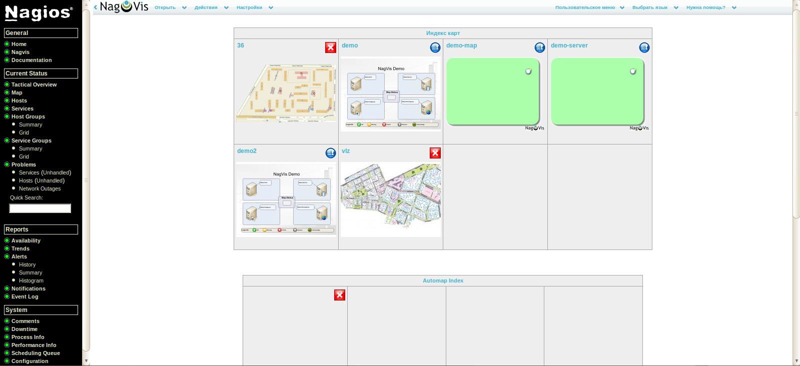The height and width of the screenshot is (366, 800).
Task: Open the Нужна помощь? help menu
Action: point(711,7)
